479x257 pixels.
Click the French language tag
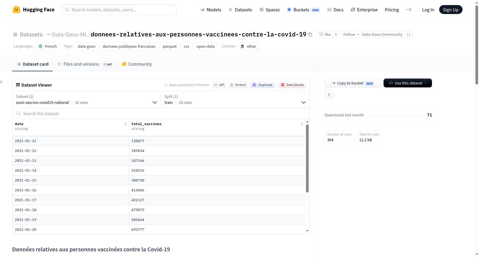coord(48,46)
